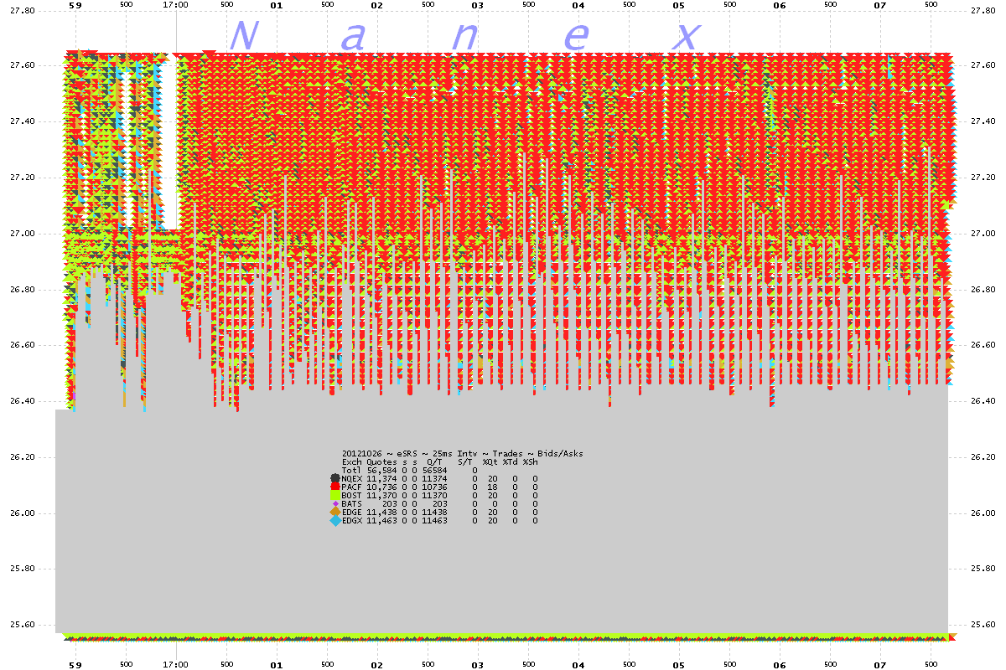The image size is (1006, 670).
Task: Select the 'PACF' exchange label
Action: point(352,487)
